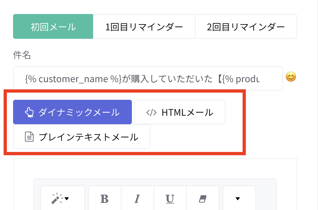Switch to the 初回メール tab

tap(53, 27)
